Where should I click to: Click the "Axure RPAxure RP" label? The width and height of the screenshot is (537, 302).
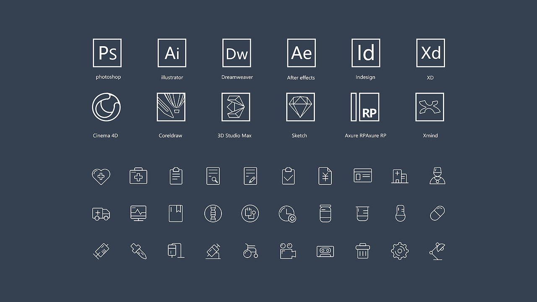365,135
